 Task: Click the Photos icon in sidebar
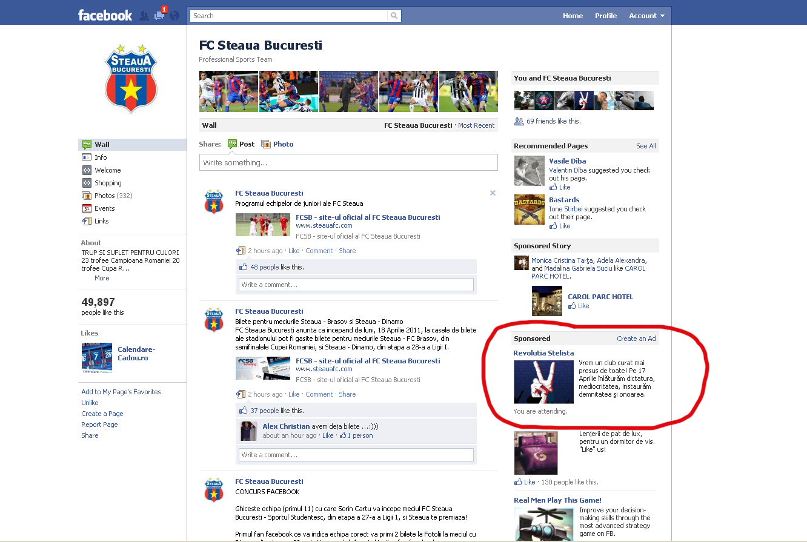point(87,196)
